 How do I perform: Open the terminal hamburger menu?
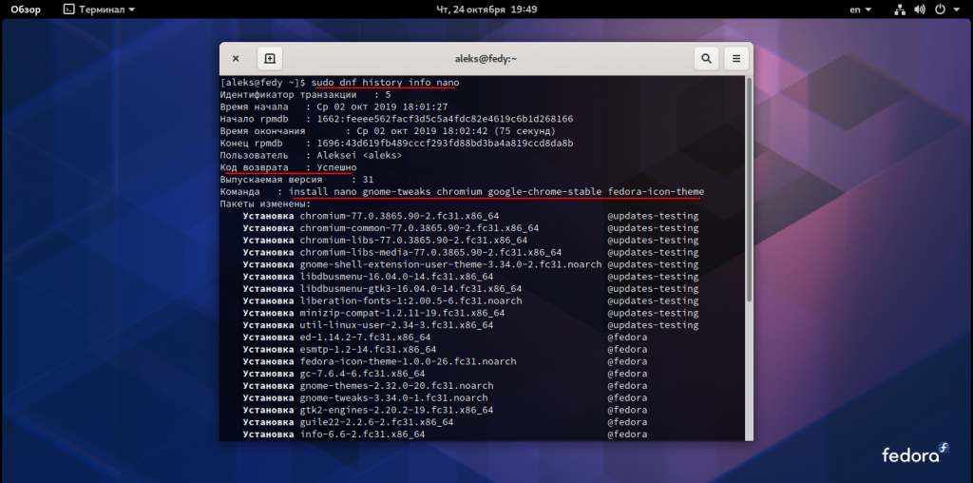pos(736,58)
